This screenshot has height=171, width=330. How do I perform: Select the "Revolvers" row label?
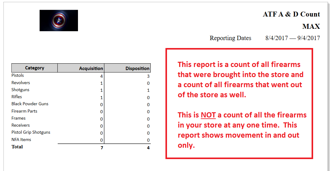tap(21, 83)
